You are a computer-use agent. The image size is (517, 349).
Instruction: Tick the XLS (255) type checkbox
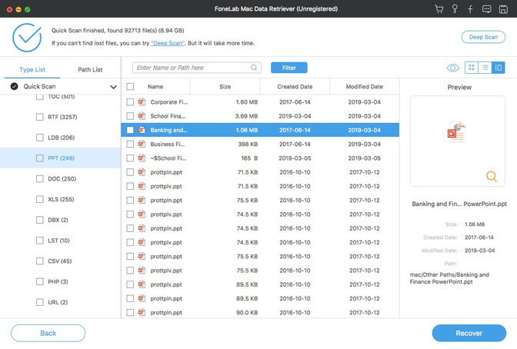[39, 199]
